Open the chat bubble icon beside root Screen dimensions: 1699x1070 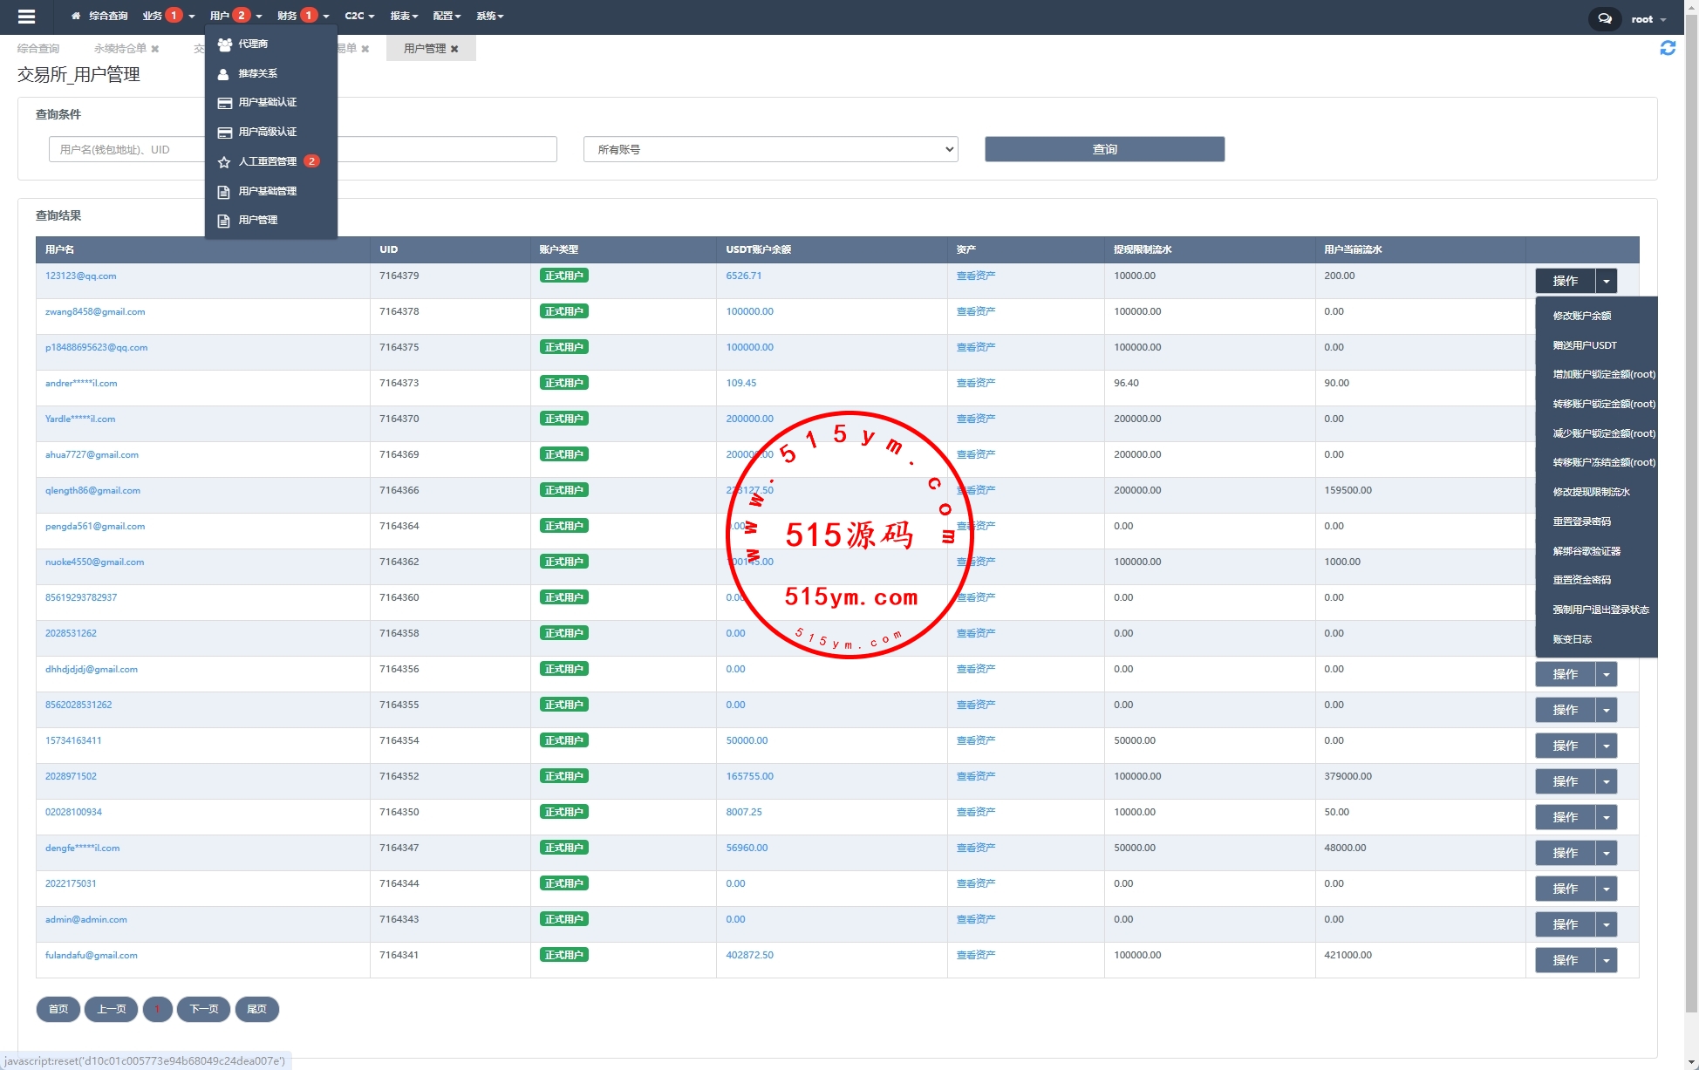tap(1604, 18)
